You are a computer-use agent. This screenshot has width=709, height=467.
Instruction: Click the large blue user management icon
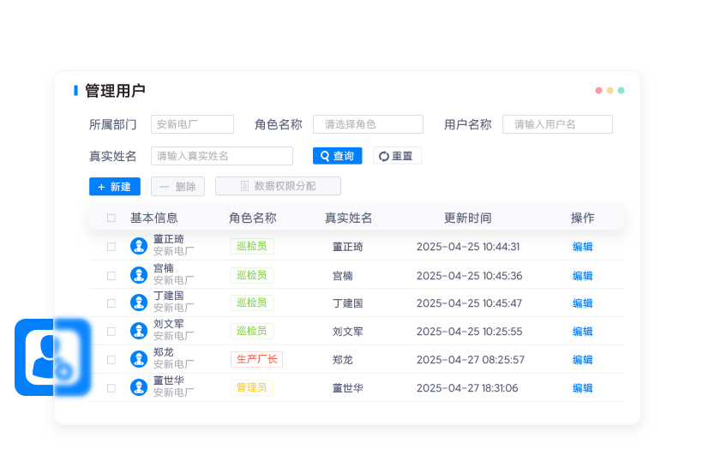[x=52, y=357]
